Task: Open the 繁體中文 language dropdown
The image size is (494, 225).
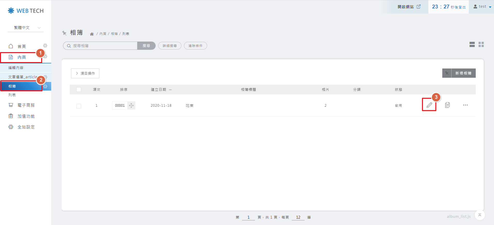Action: click(25, 28)
